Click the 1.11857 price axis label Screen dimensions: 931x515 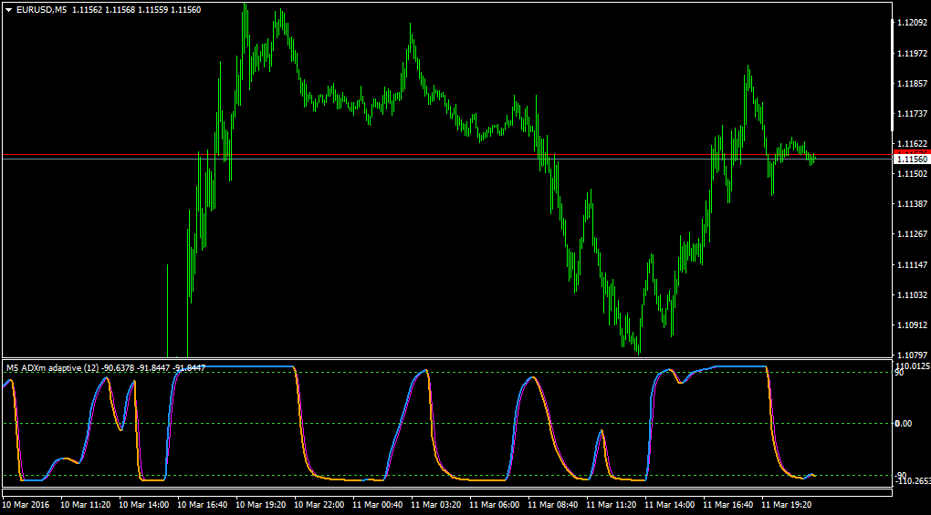coord(912,84)
